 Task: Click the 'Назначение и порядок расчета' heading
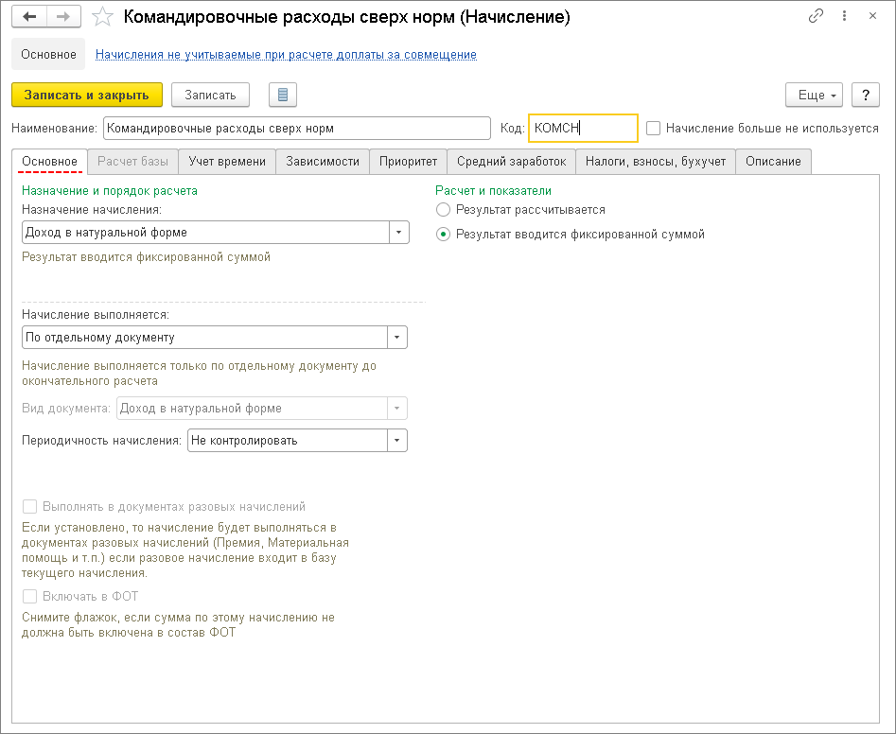[x=110, y=191]
